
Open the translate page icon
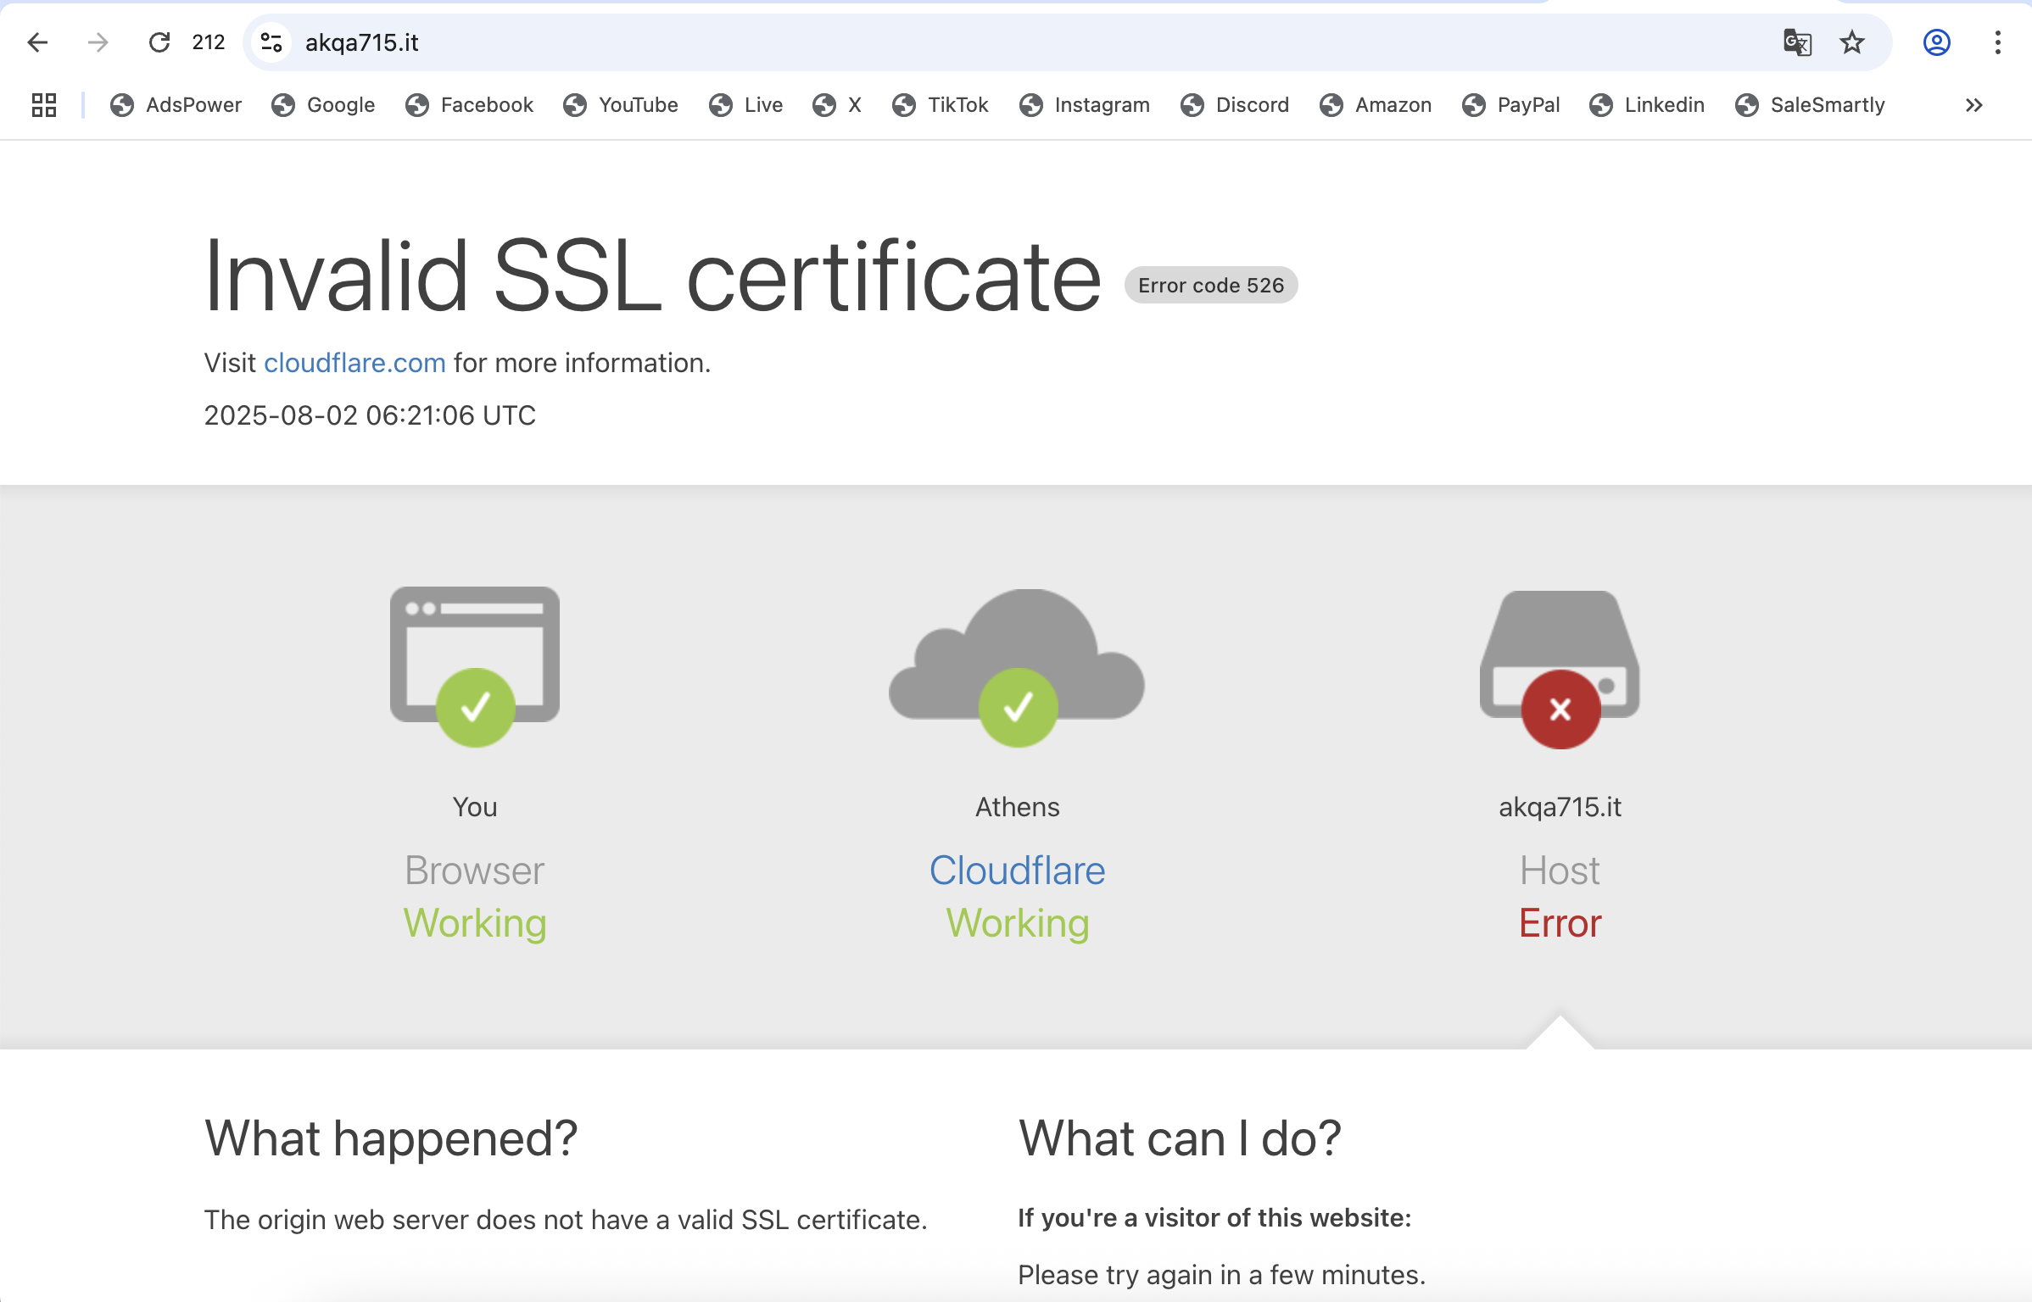click(x=1797, y=42)
